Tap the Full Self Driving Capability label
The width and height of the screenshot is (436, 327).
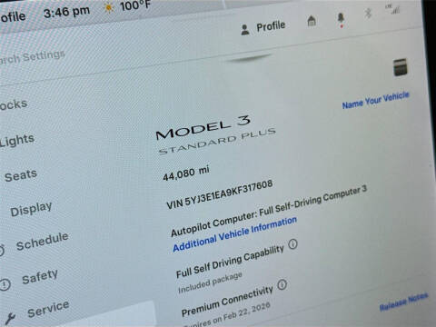[x=230, y=262]
